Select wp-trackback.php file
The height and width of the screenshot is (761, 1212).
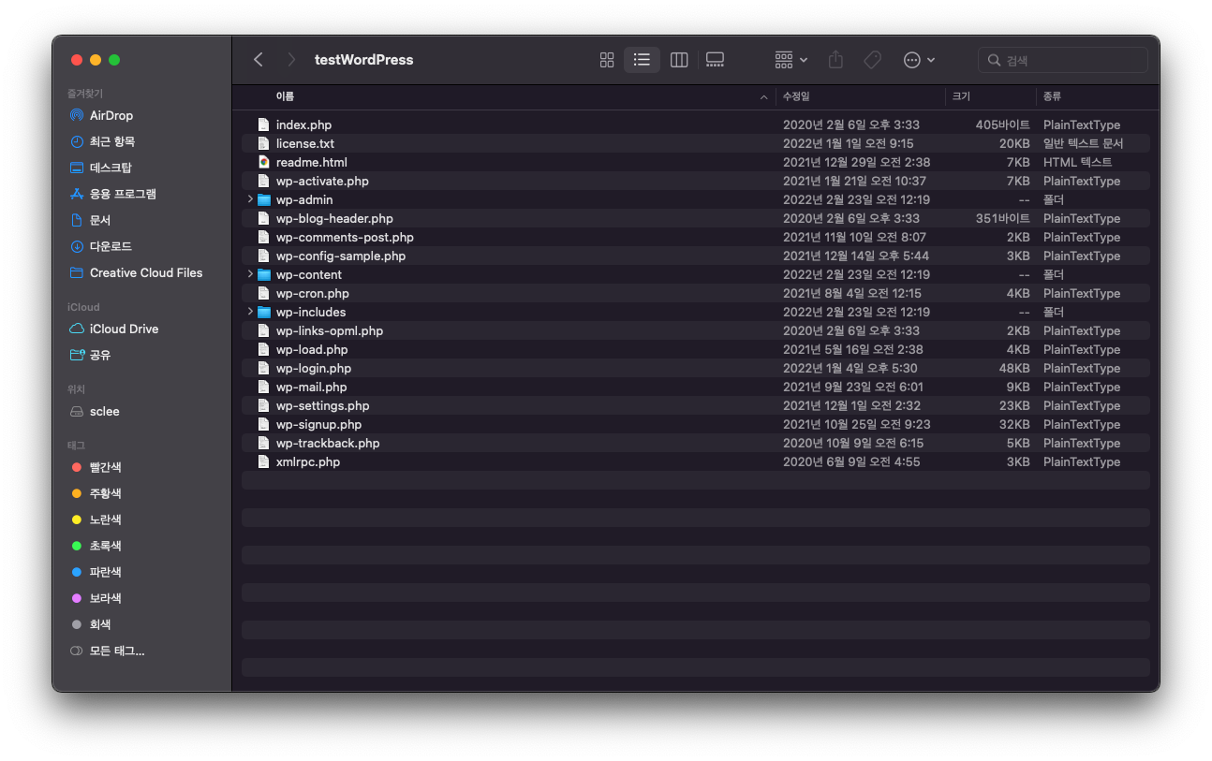click(x=695, y=443)
